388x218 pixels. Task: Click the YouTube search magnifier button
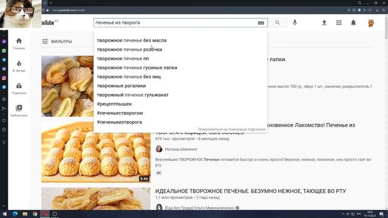(x=278, y=23)
